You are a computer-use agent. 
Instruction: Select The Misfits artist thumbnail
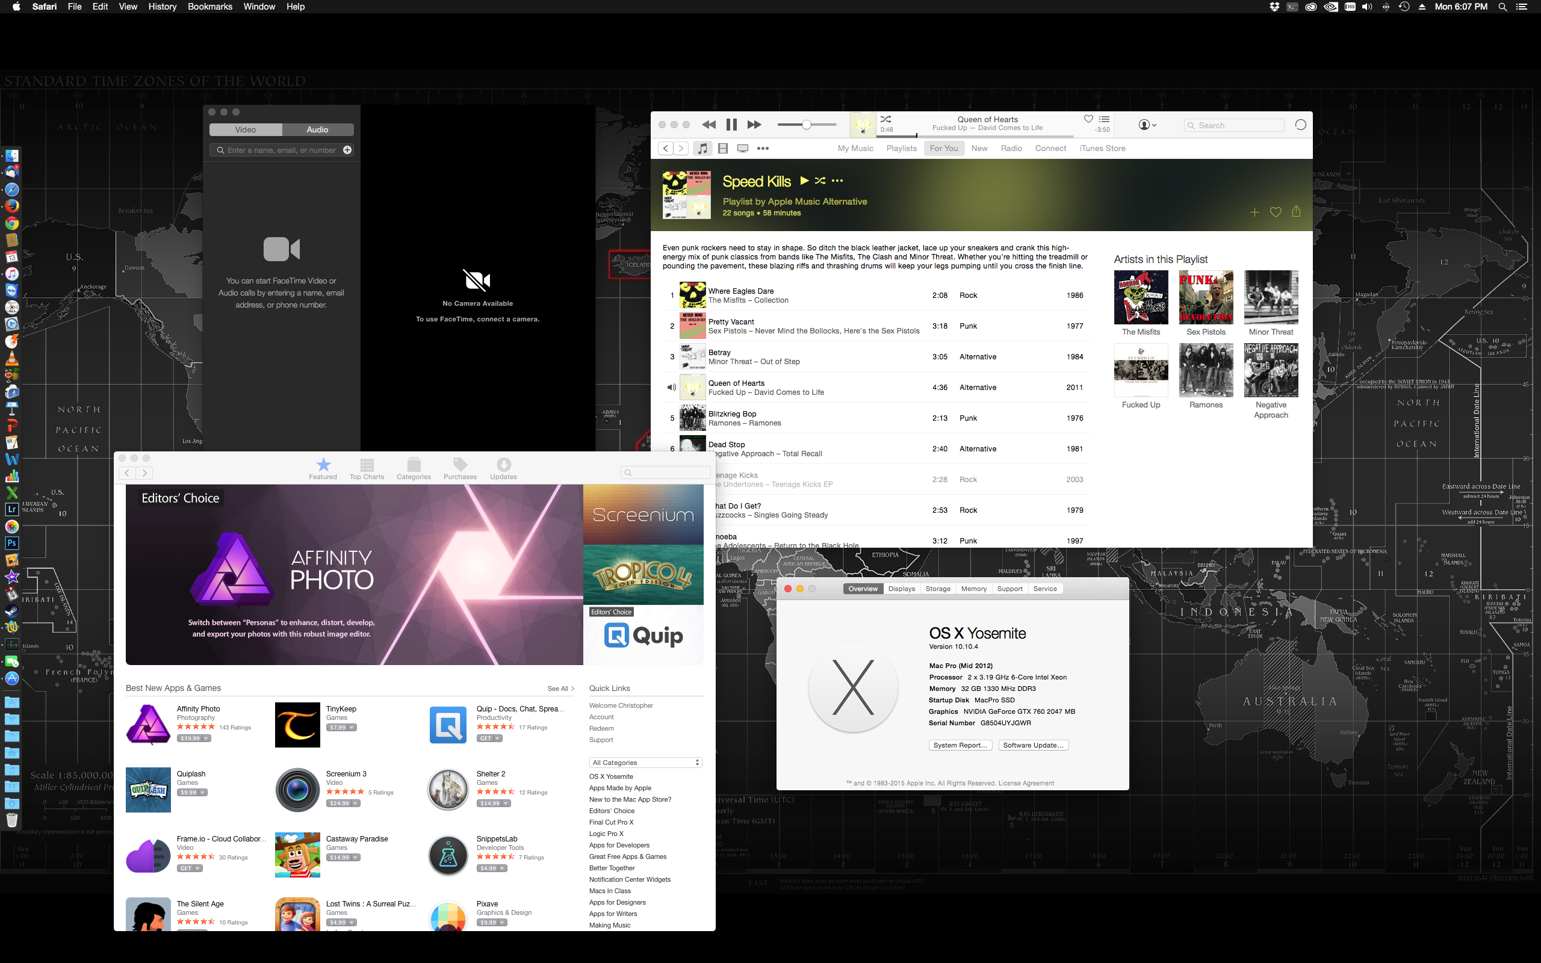pyautogui.click(x=1141, y=297)
